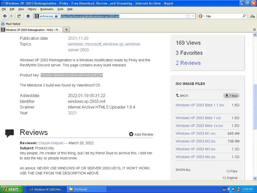Open the Home page icon
257x193 pixels.
point(28,16)
